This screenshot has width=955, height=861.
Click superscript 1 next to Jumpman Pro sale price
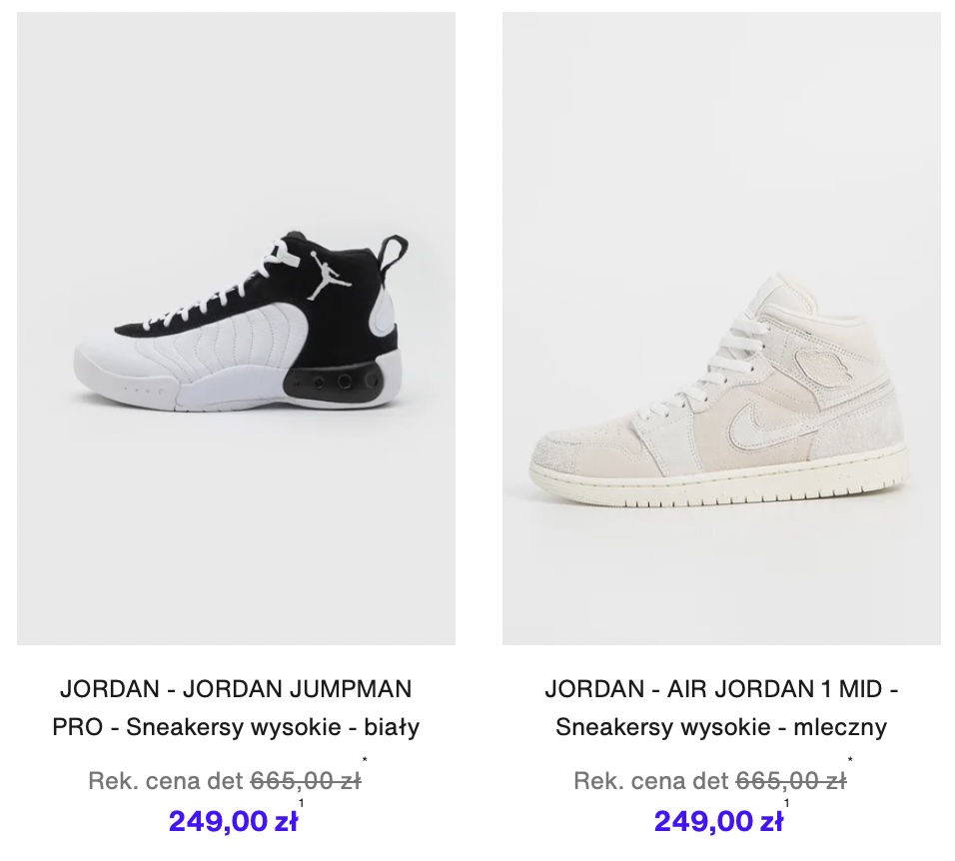[301, 804]
